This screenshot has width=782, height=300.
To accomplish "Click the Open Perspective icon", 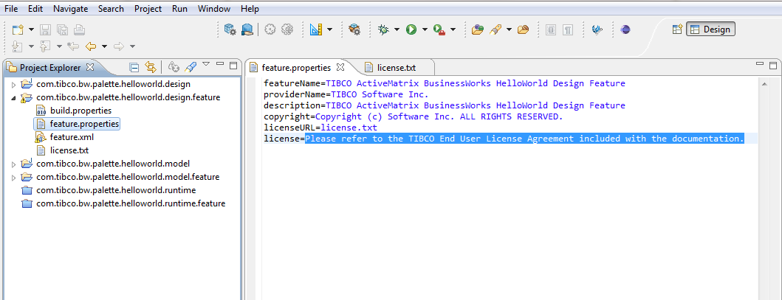I will (676, 29).
